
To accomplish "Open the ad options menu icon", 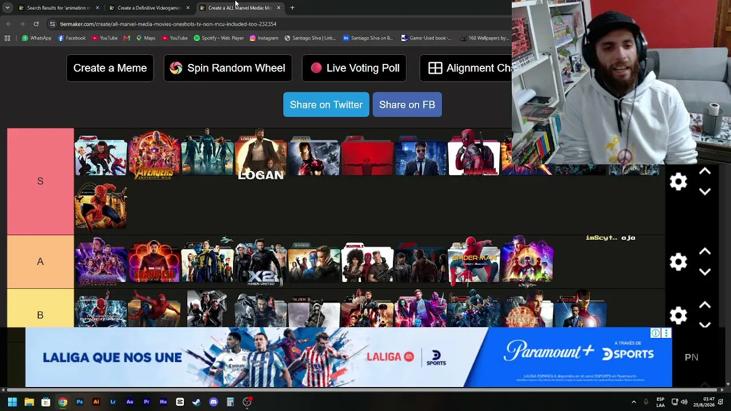I will click(666, 333).
